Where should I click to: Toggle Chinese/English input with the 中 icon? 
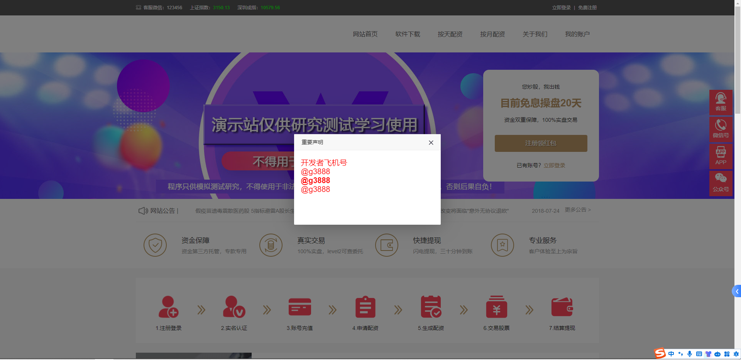[x=671, y=353]
